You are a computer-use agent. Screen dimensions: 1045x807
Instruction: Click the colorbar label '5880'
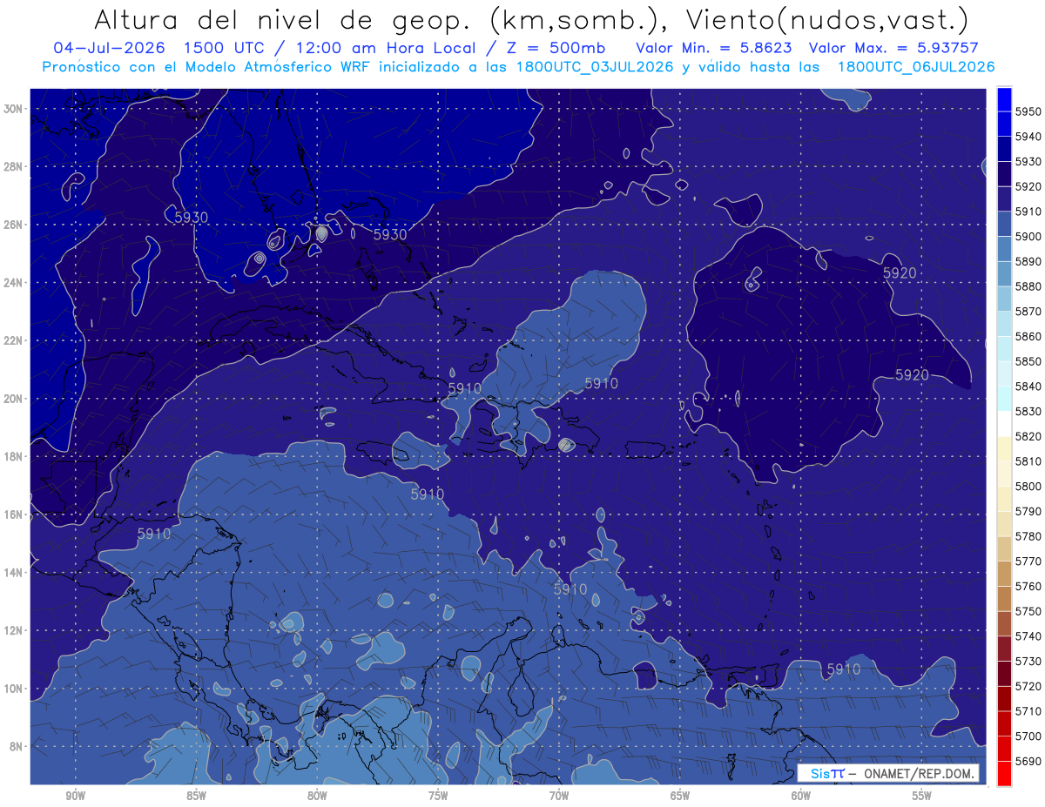[x=1028, y=286]
